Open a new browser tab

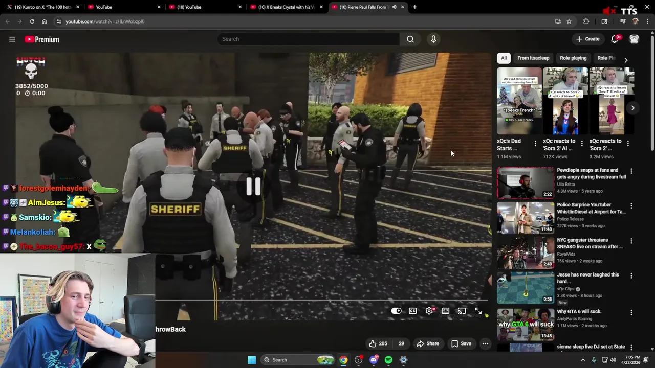point(414,7)
